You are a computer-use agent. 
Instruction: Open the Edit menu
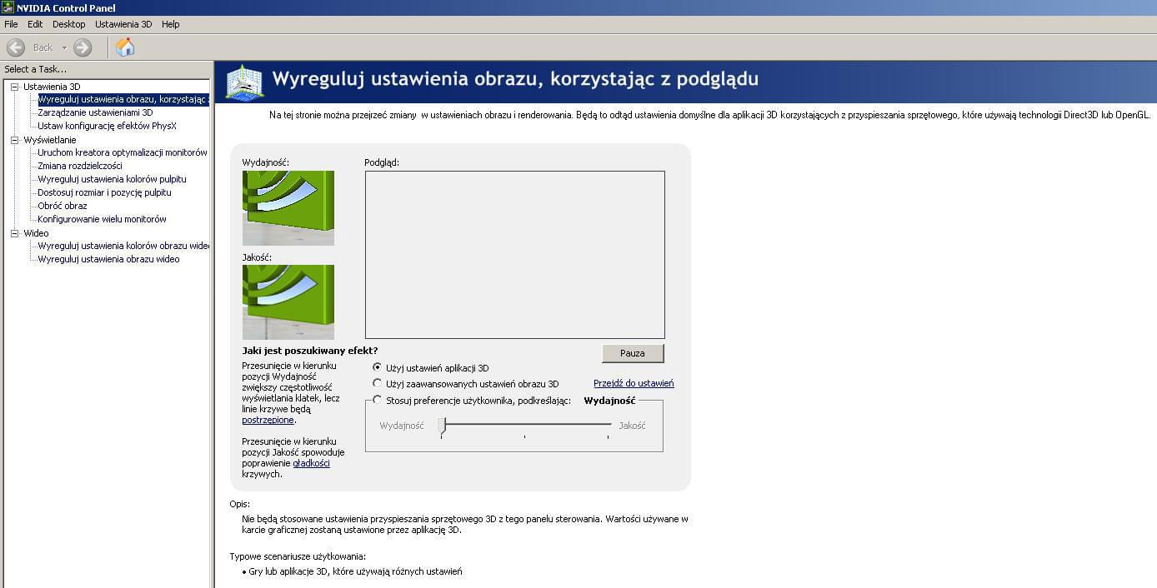click(x=35, y=24)
